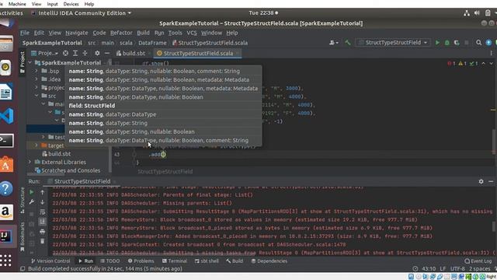Go to next highlighted error arrow
This screenshot has width=497, height=280.
click(x=491, y=64)
